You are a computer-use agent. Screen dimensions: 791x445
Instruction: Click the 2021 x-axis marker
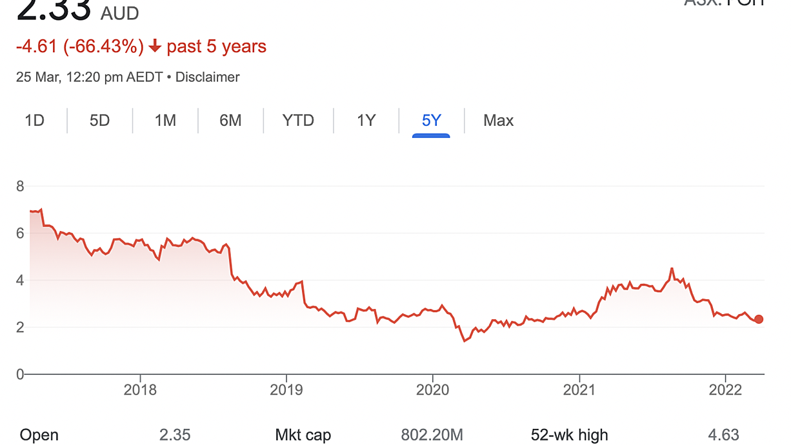(x=579, y=390)
